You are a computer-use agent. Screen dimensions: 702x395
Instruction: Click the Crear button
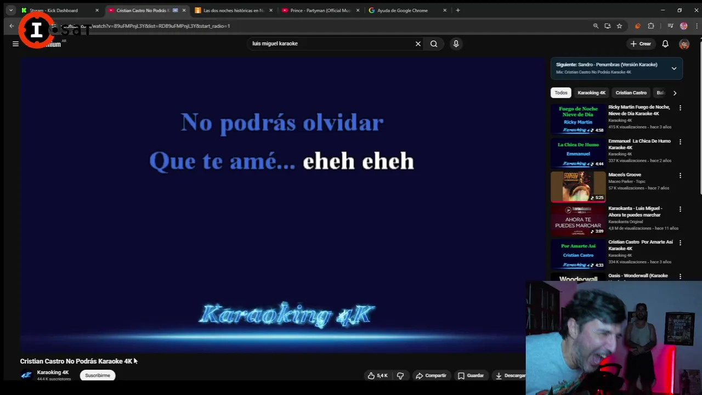pyautogui.click(x=641, y=44)
